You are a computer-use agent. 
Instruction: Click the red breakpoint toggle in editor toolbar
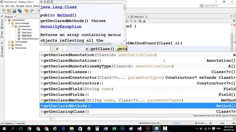(131, 21)
